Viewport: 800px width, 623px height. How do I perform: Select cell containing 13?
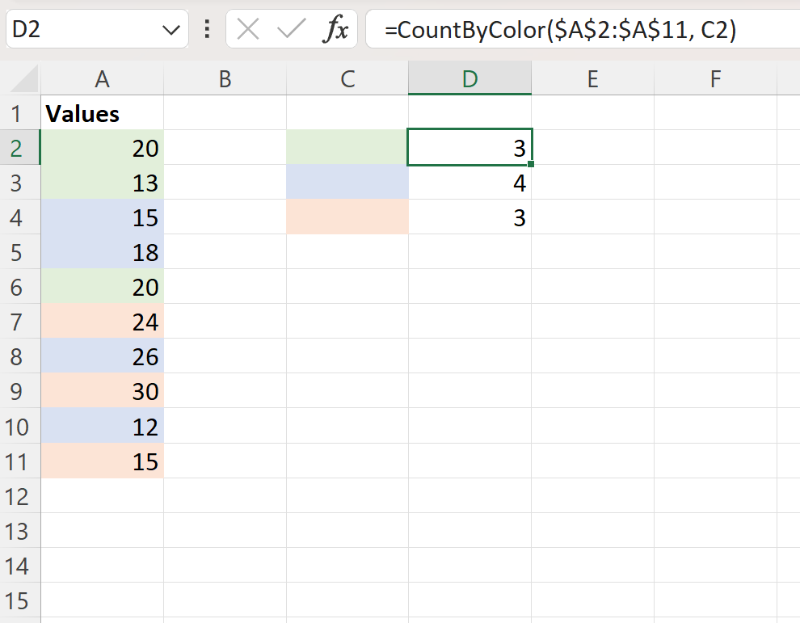[x=102, y=182]
